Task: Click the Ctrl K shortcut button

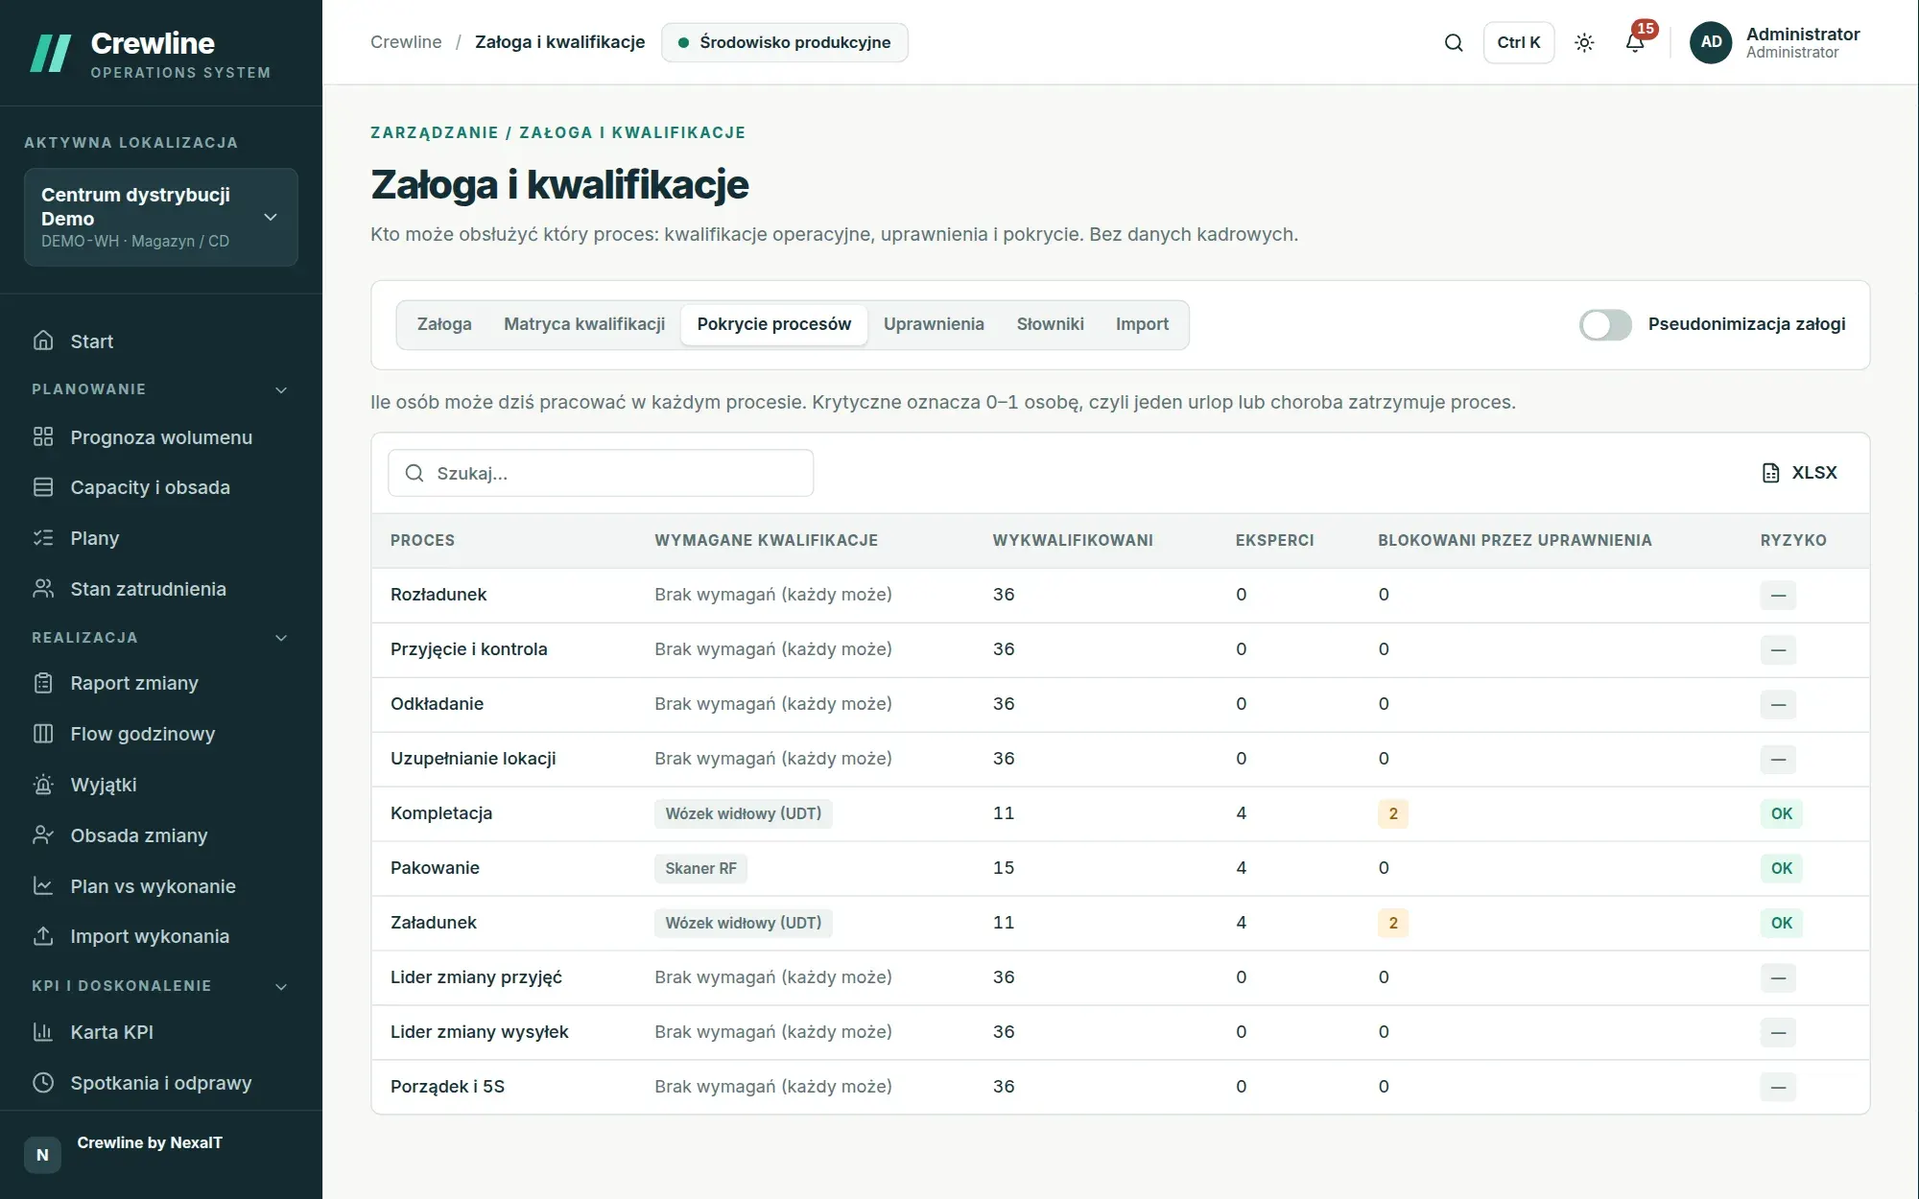Action: (1519, 42)
